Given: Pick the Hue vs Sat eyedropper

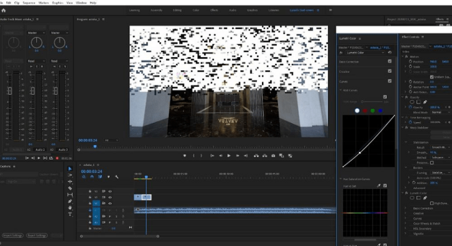Looking at the screenshot, I should pos(378,185).
